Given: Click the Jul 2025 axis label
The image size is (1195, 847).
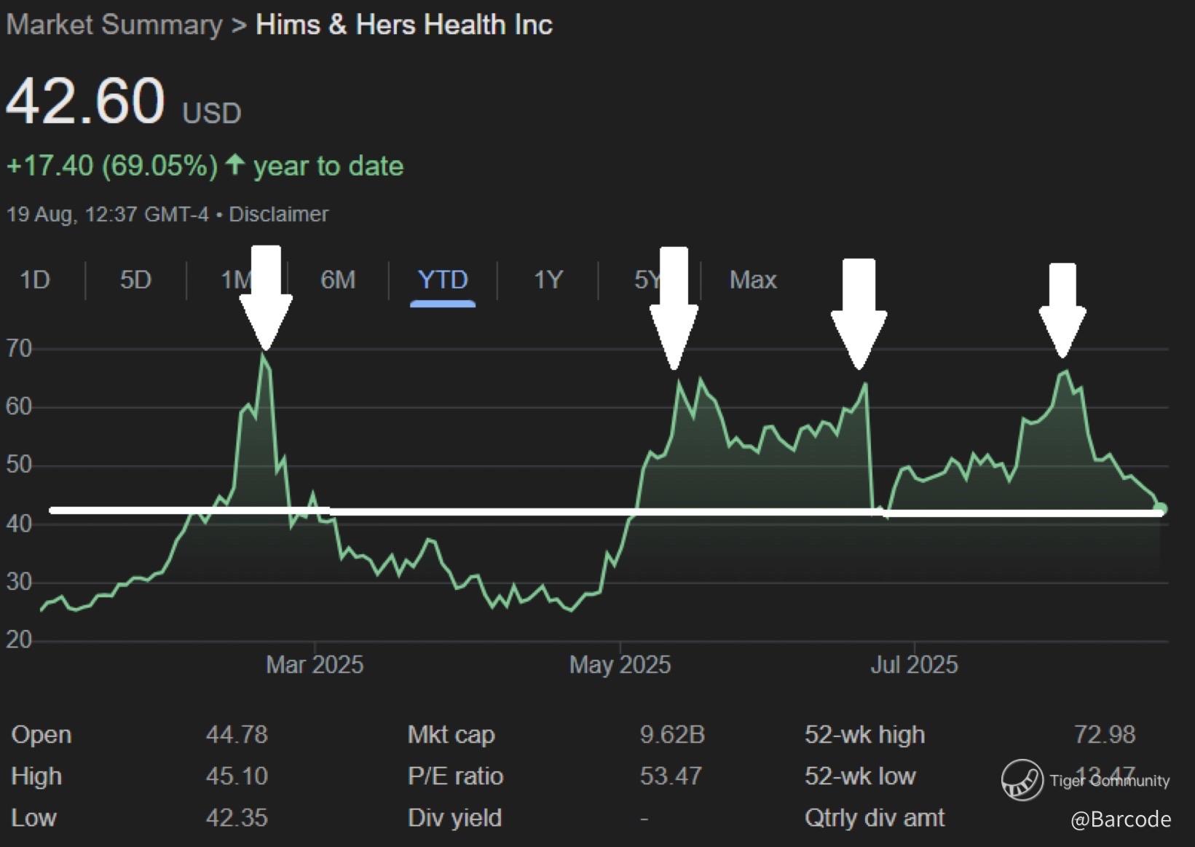Looking at the screenshot, I should click(914, 664).
